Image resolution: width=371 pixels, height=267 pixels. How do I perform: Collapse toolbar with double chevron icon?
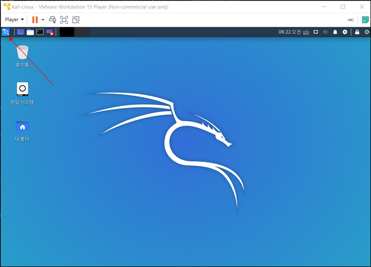(351, 20)
